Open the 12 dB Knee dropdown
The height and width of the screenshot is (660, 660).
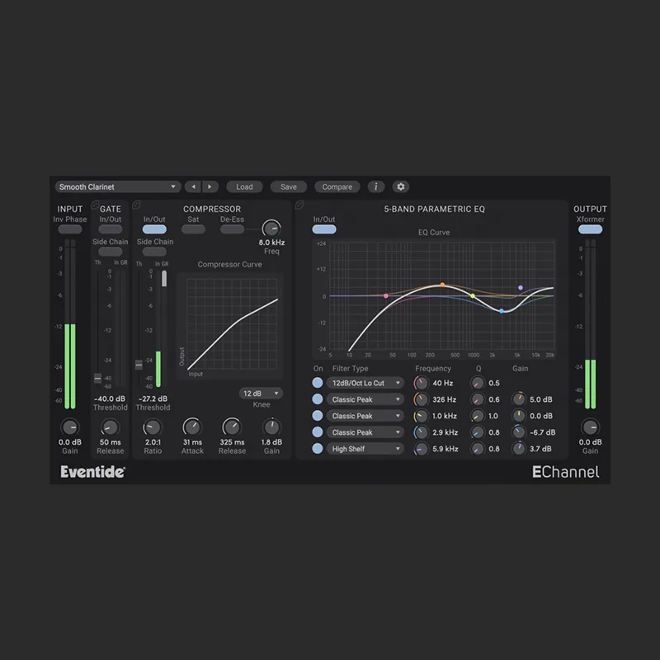pos(261,394)
